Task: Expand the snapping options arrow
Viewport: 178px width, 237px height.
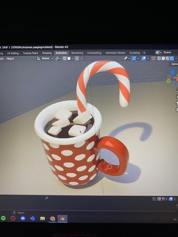Action: 72,59
